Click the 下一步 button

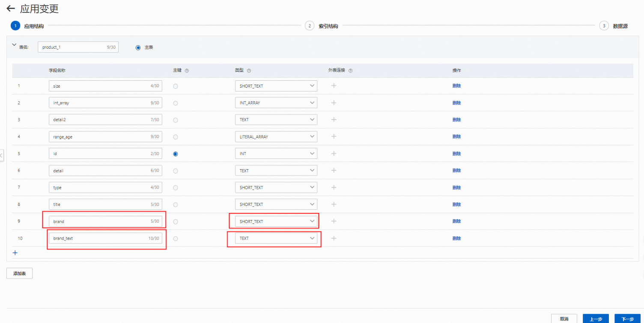point(627,319)
